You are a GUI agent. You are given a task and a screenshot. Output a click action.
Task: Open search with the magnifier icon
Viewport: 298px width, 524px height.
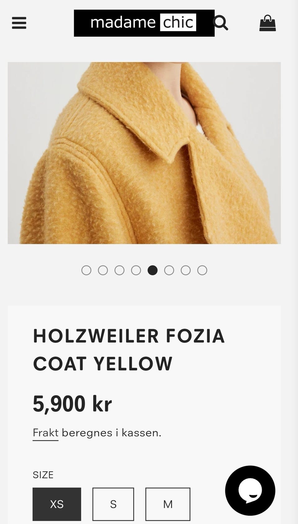221,23
